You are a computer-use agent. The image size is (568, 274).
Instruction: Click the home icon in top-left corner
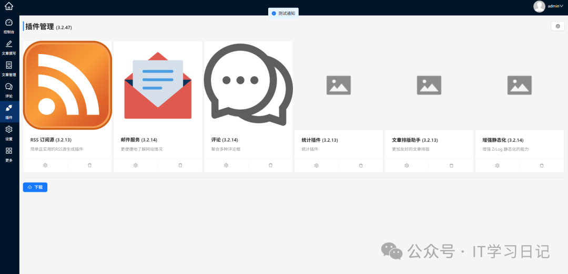click(x=9, y=6)
